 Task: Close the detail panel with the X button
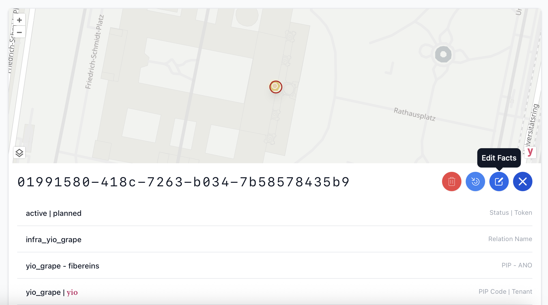pos(522,181)
